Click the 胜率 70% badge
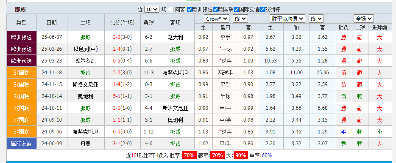Viewport: 396px width, 163px height. (189, 155)
